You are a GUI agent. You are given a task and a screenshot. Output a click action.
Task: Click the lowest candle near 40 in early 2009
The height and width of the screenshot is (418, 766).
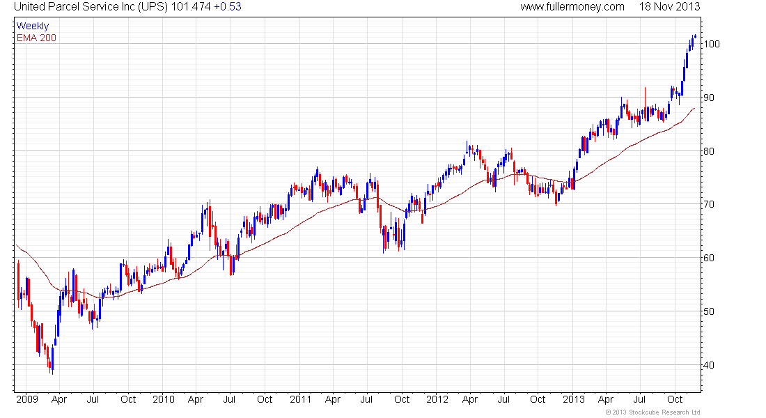(x=52, y=359)
